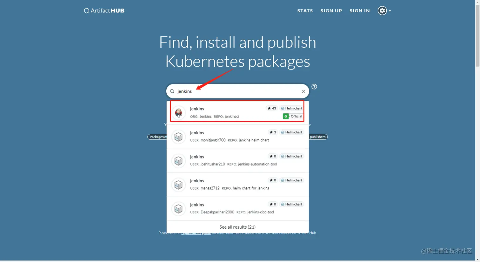The width and height of the screenshot is (480, 262).
Task: Click the 43 stars badge
Action: tap(272, 108)
